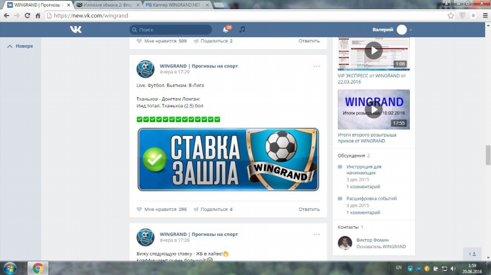
Task: Click the page vertical scrollbar thumb
Action: 488,155
